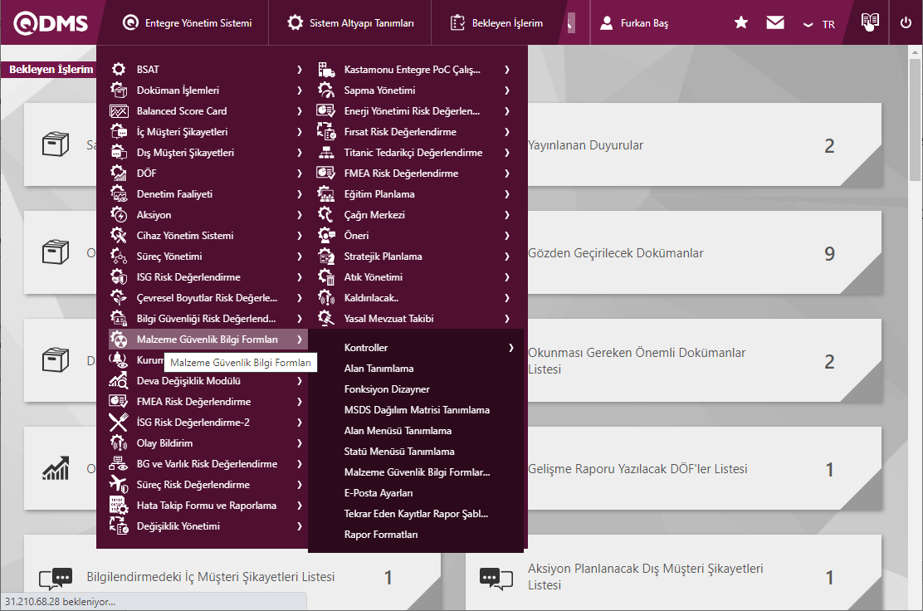Open Rapor Formatları menu item

[381, 535]
